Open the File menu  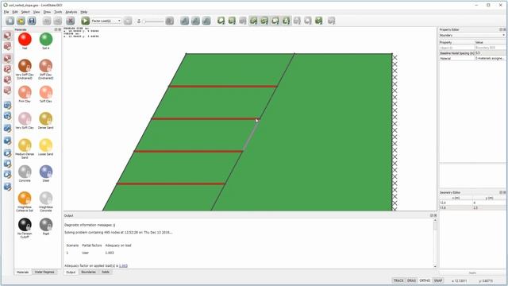point(6,12)
